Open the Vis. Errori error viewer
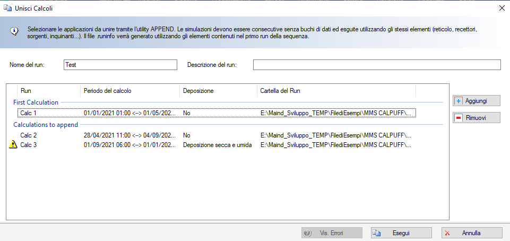 332,233
